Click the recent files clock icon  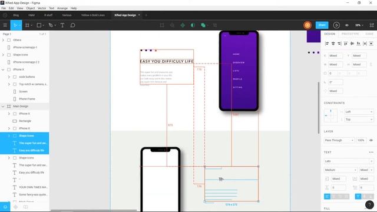coord(5,15)
